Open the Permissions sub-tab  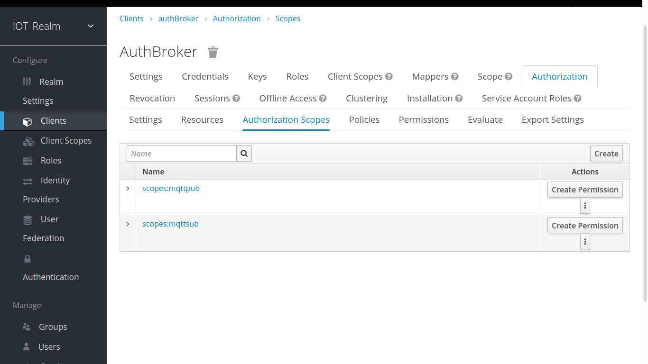tap(424, 119)
